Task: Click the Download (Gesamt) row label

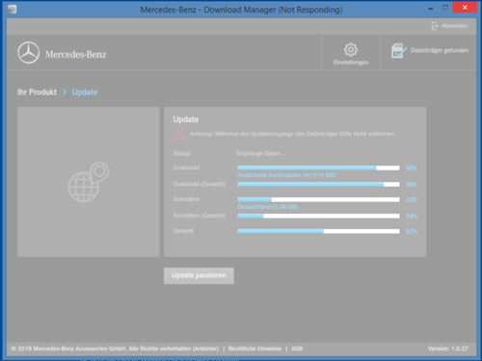Action: [199, 184]
